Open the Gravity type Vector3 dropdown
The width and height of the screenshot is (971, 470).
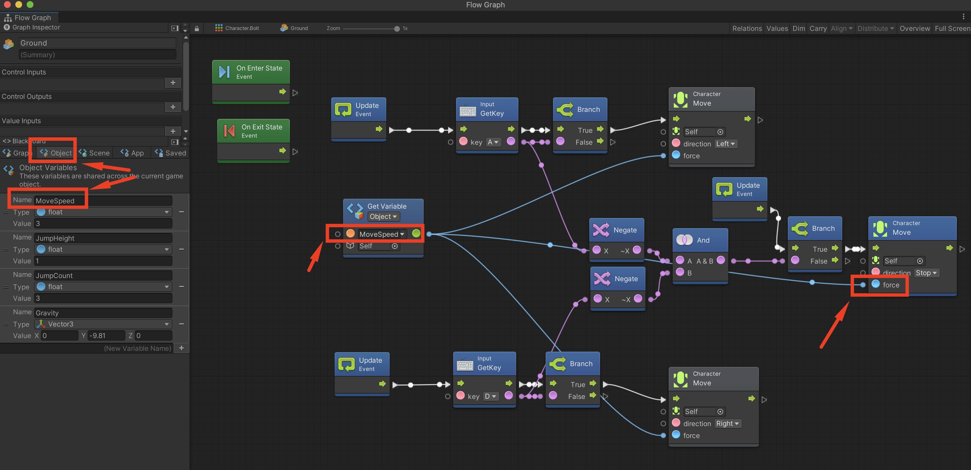103,324
